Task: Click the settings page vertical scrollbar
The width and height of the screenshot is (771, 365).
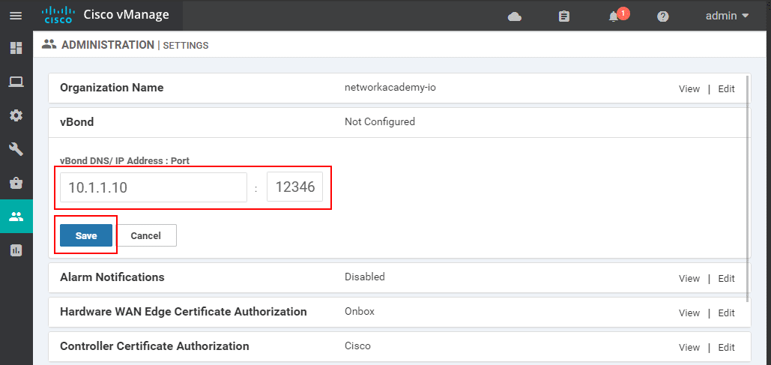Action: point(749,187)
